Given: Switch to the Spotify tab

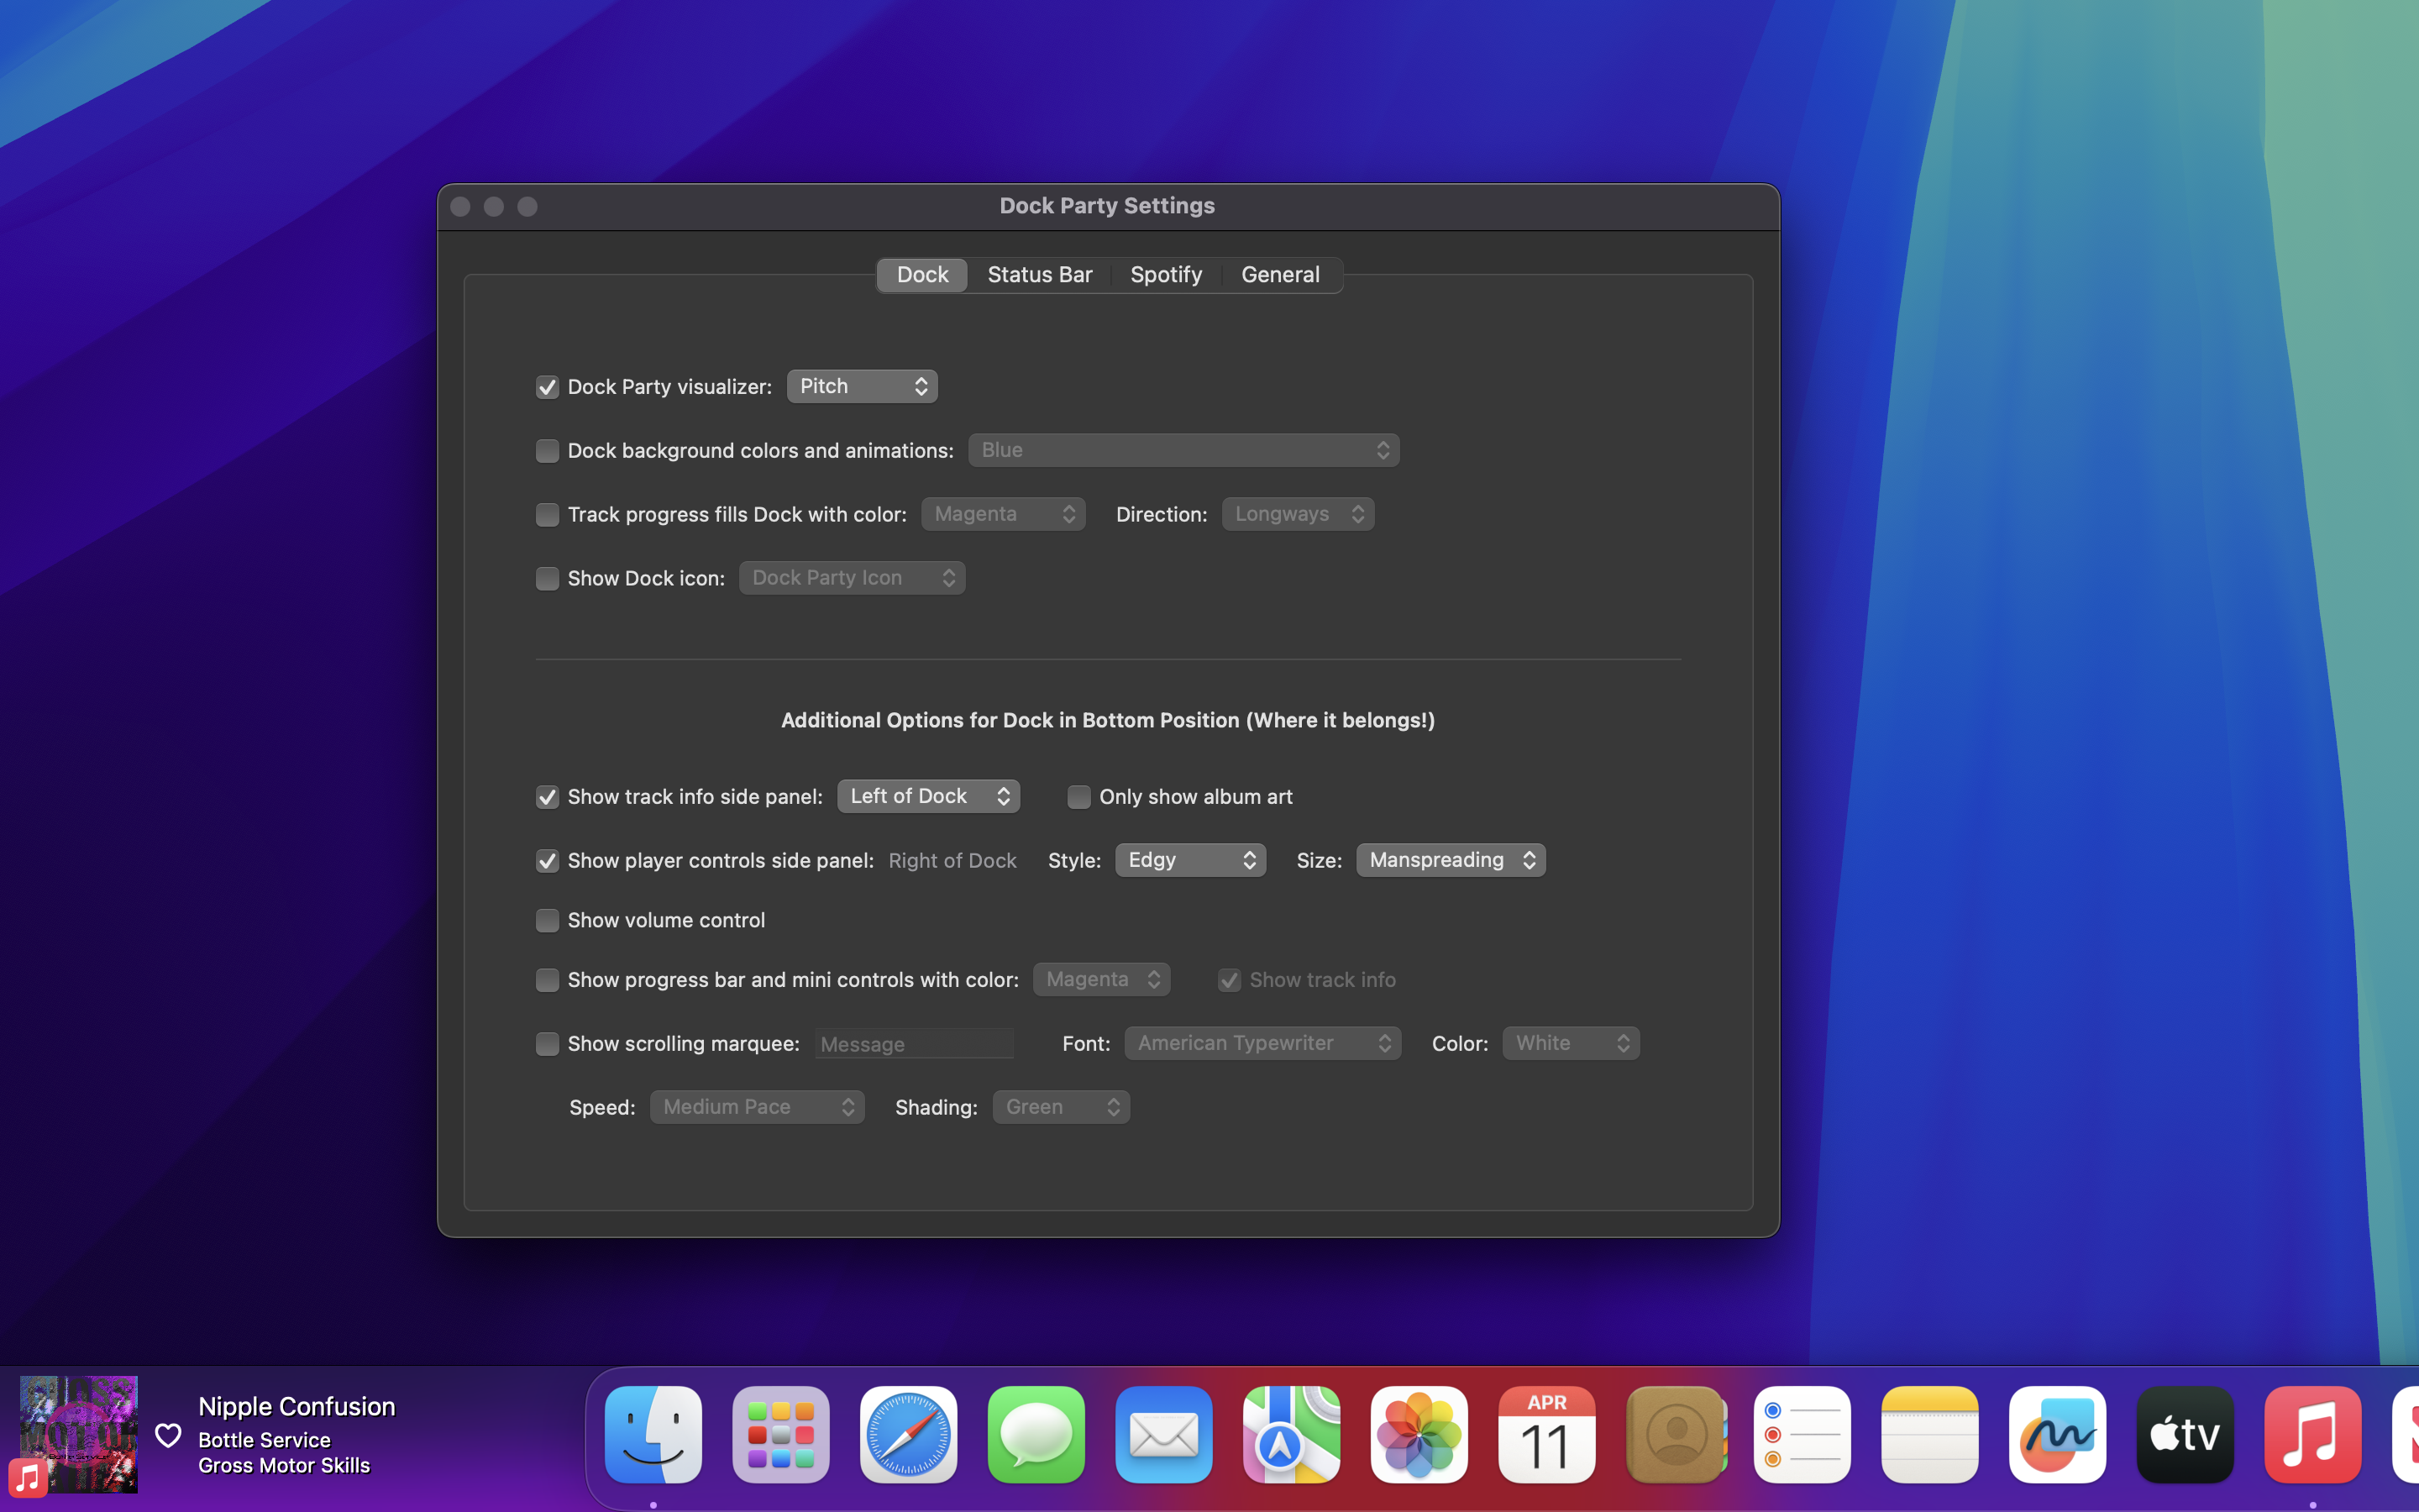Looking at the screenshot, I should 1166,274.
